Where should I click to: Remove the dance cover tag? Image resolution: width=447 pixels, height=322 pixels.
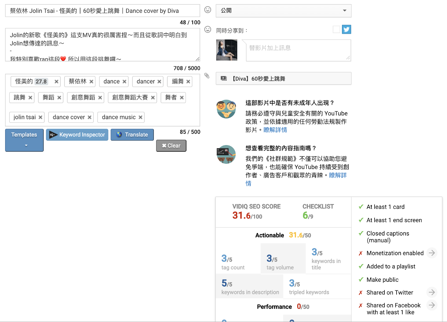pos(90,117)
